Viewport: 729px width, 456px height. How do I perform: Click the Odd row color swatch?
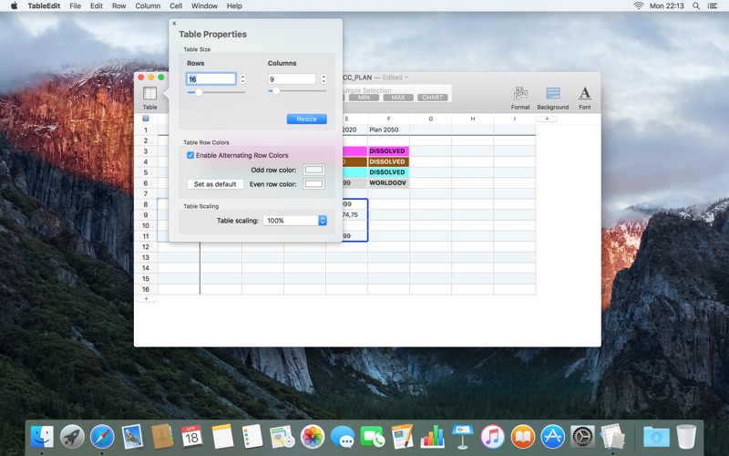(x=313, y=170)
